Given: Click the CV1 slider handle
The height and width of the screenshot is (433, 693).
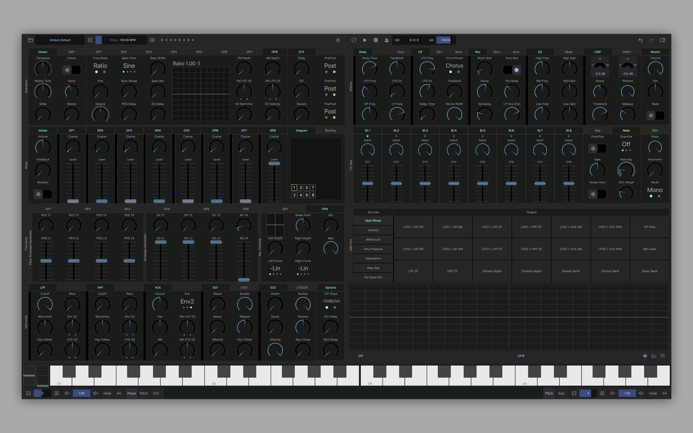Looking at the screenshot, I should tap(367, 183).
